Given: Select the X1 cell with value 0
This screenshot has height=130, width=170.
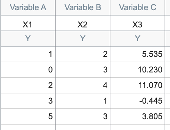Looking at the screenshot, I should coord(28,70).
